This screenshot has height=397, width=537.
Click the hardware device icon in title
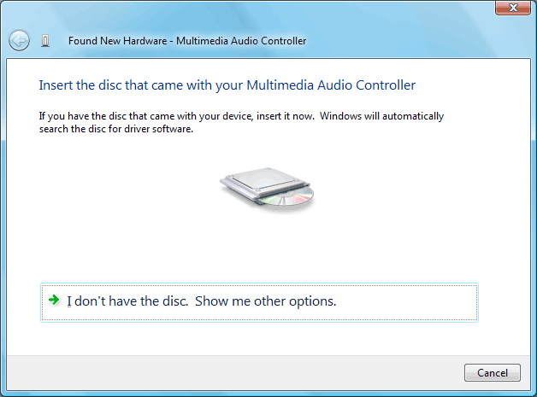tap(45, 41)
